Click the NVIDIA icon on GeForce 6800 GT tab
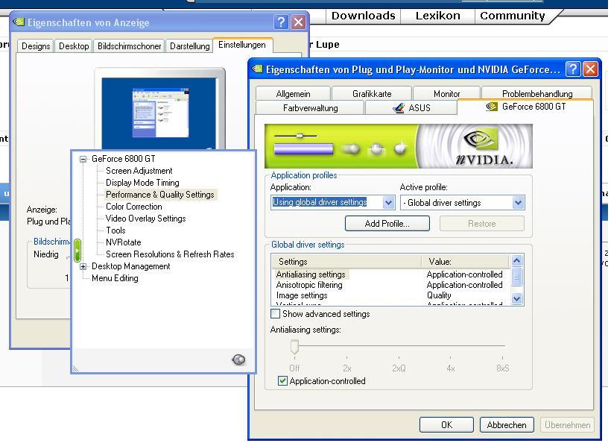 point(492,106)
